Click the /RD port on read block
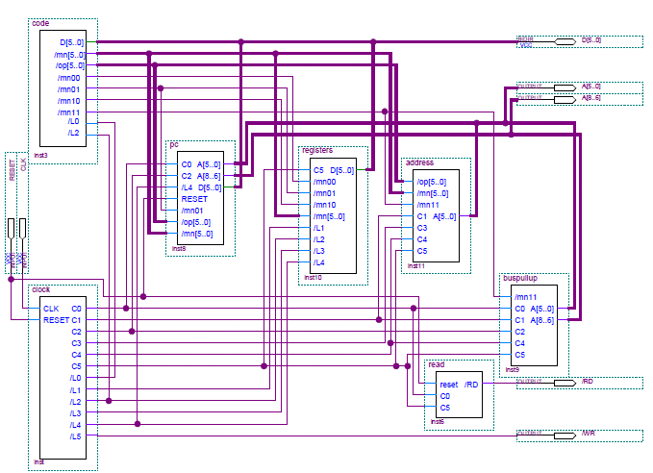 click(471, 385)
